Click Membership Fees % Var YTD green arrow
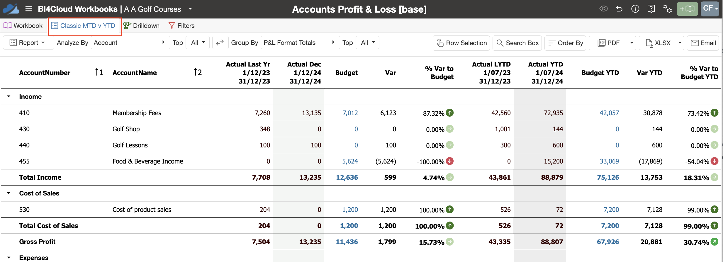The height and width of the screenshot is (262, 723). [714, 113]
